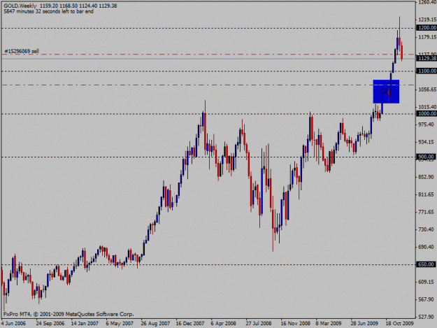Image resolution: width=437 pixels, height=328 pixels.
Task: Click the '16 Dec 2007' date on the time axis
Action: tap(190, 324)
